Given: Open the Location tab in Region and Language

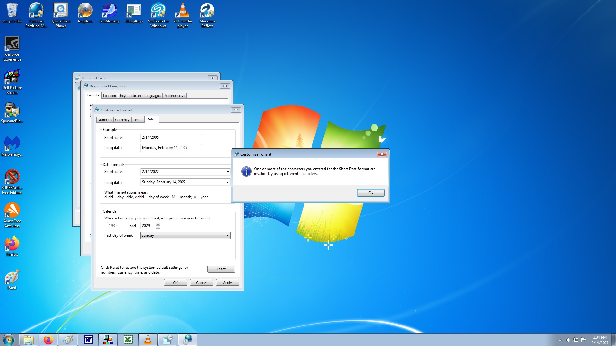Looking at the screenshot, I should (109, 96).
